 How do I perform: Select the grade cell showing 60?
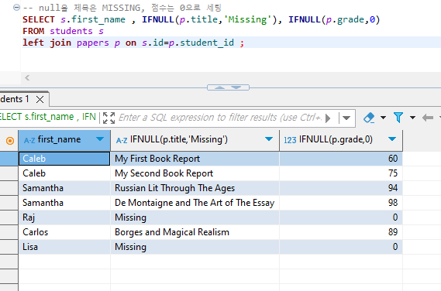tap(341, 159)
